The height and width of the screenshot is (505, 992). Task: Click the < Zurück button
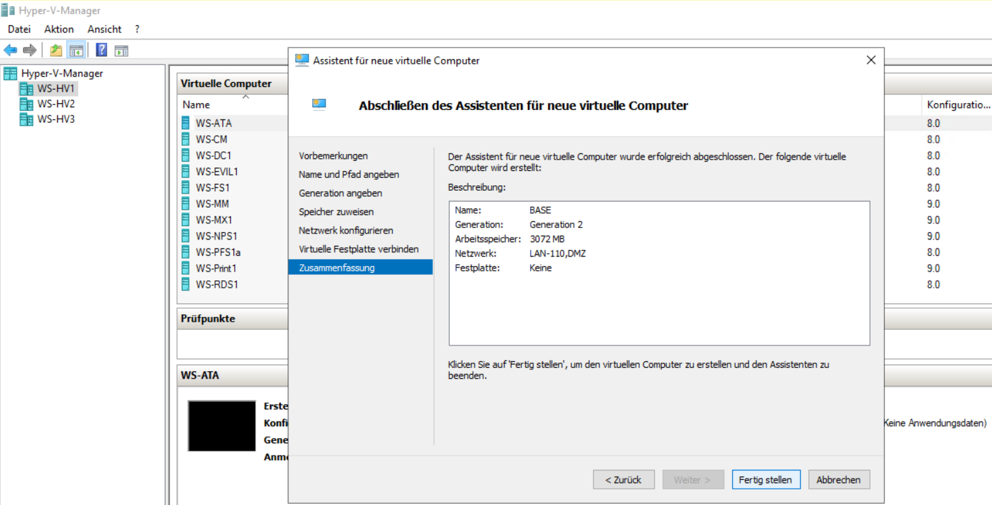click(x=624, y=479)
